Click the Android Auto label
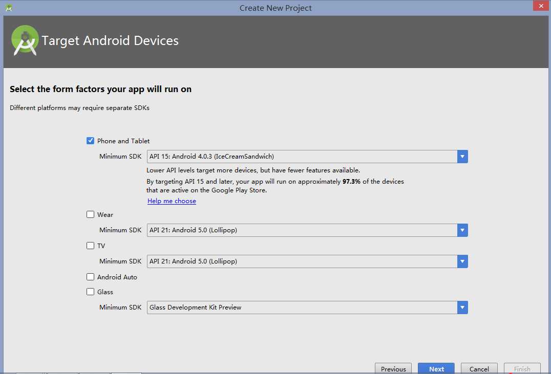The image size is (551, 374). click(x=117, y=277)
